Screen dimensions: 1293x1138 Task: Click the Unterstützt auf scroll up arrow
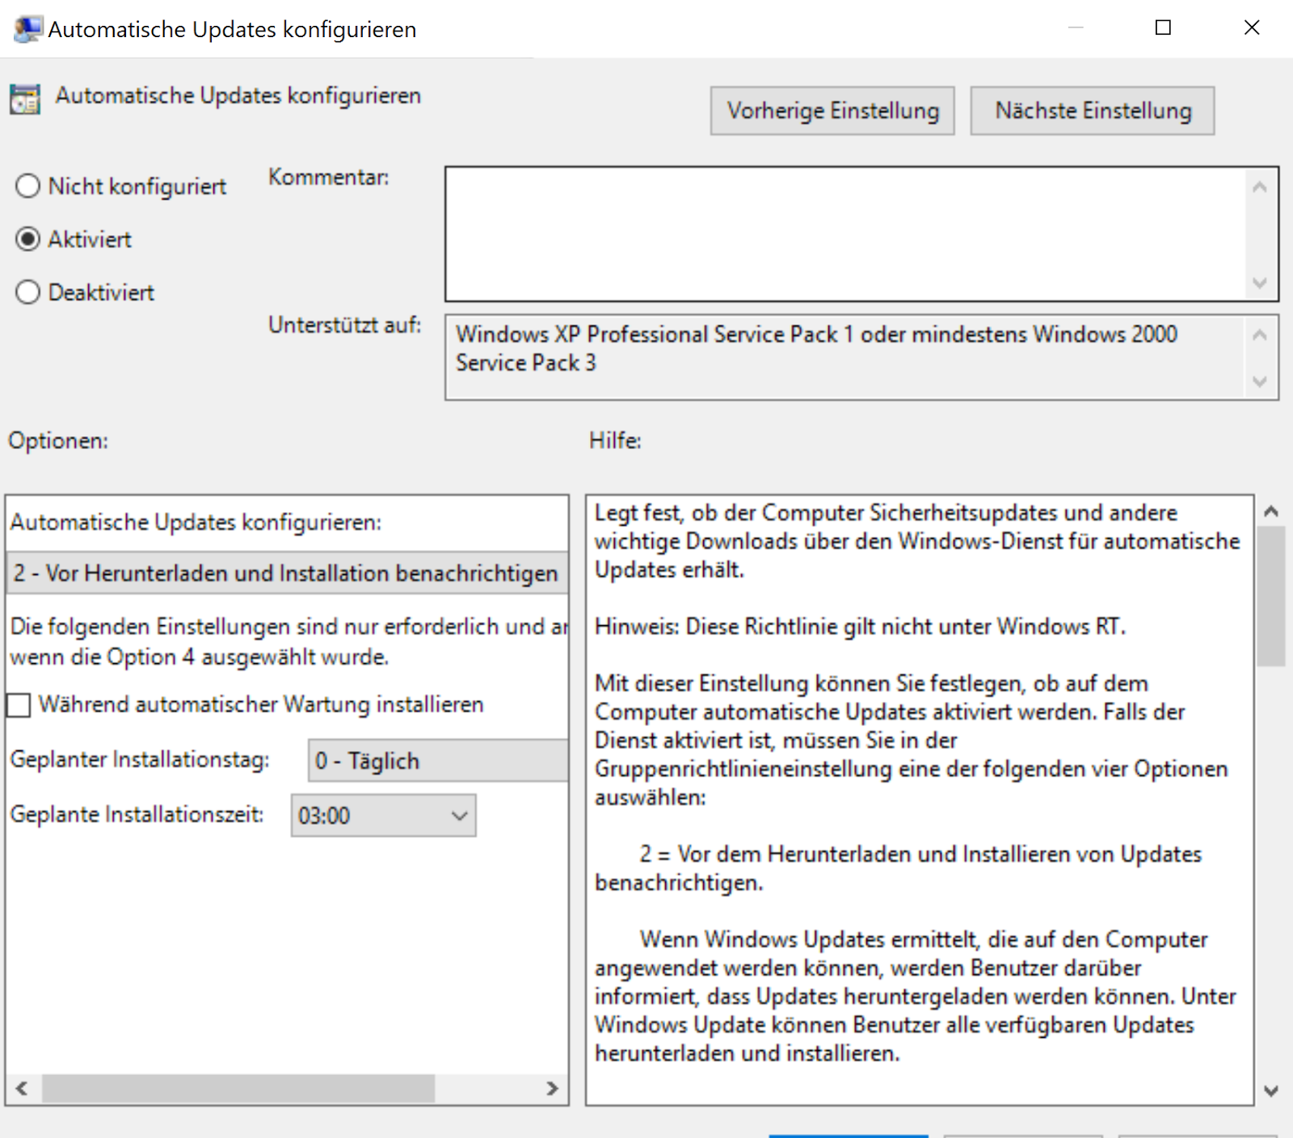point(1259,334)
